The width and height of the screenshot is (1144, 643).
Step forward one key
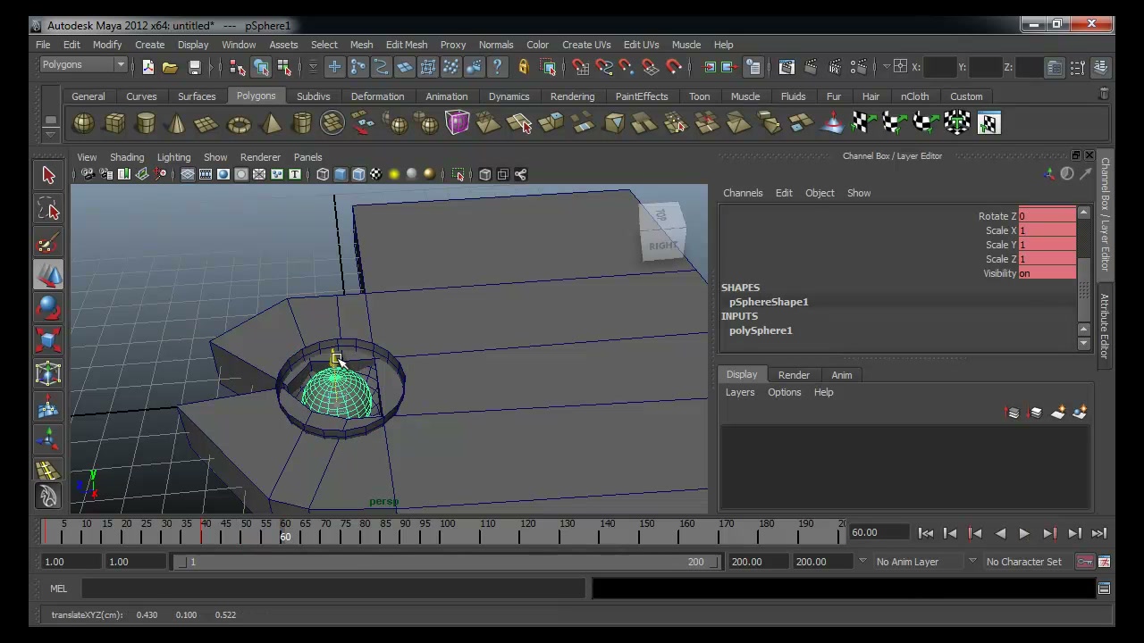click(x=1050, y=533)
